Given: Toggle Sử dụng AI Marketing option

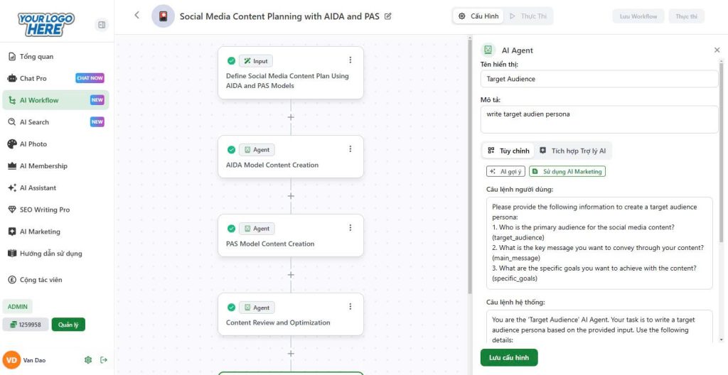Looking at the screenshot, I should click(x=567, y=171).
